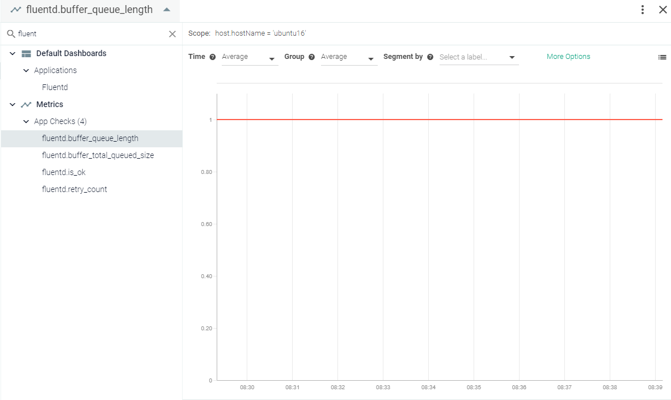Screen dimensions: 671x400
Task: Click the 0.60 y-axis label
Action: point(206,224)
